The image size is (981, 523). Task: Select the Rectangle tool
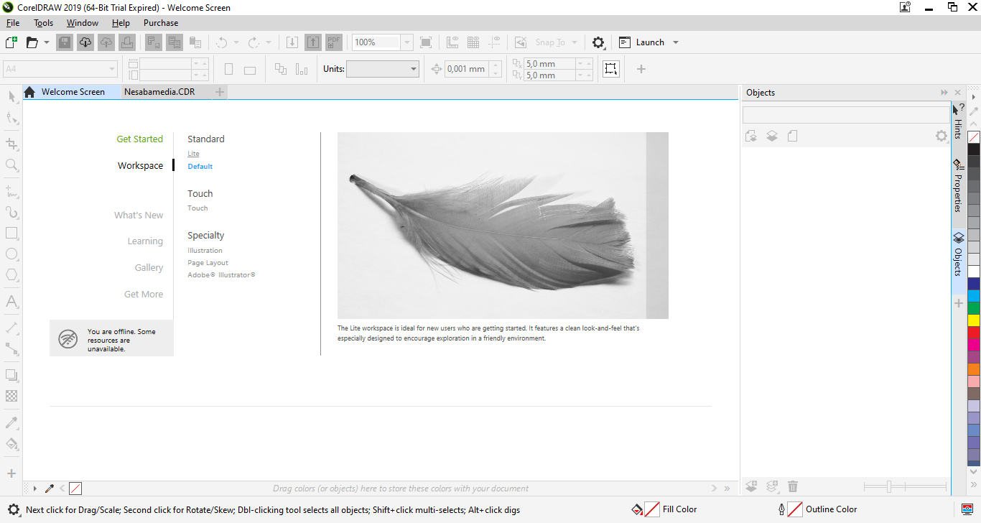(11, 233)
